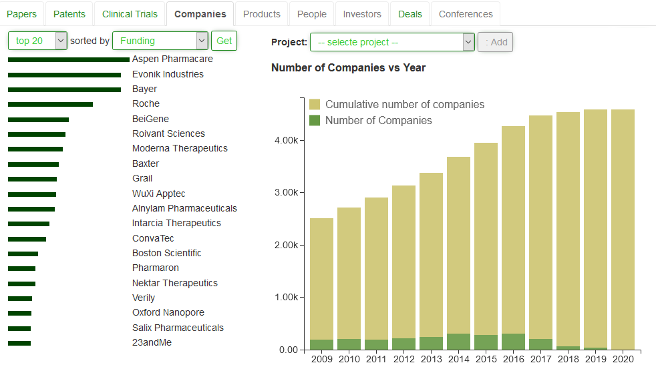
Task: Click the Roche funding bar
Action: [x=50, y=104]
